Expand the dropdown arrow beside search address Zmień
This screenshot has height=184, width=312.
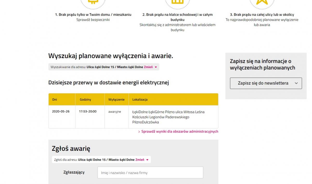pos(156,67)
